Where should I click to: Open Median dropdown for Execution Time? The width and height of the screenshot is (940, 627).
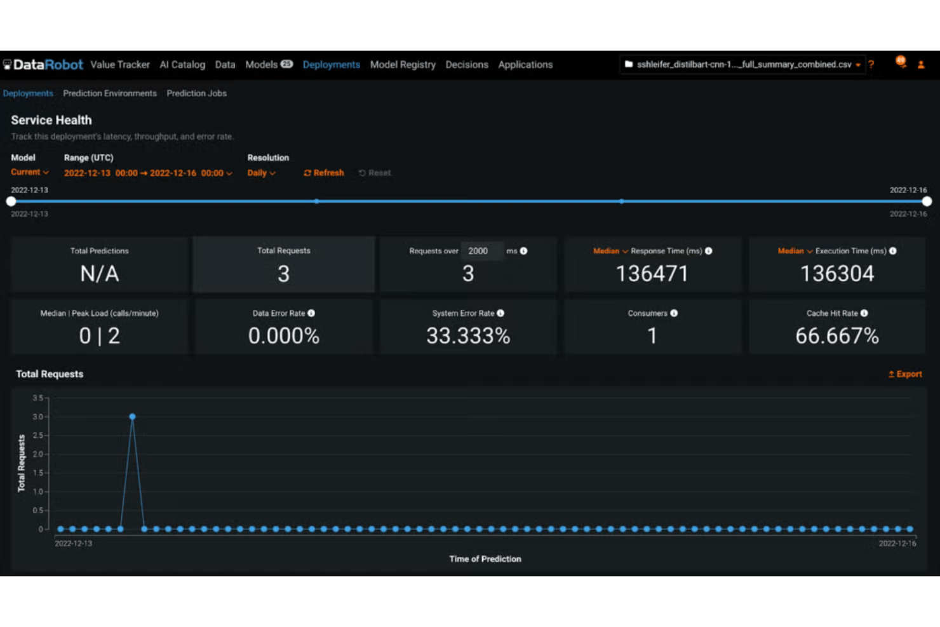click(795, 251)
